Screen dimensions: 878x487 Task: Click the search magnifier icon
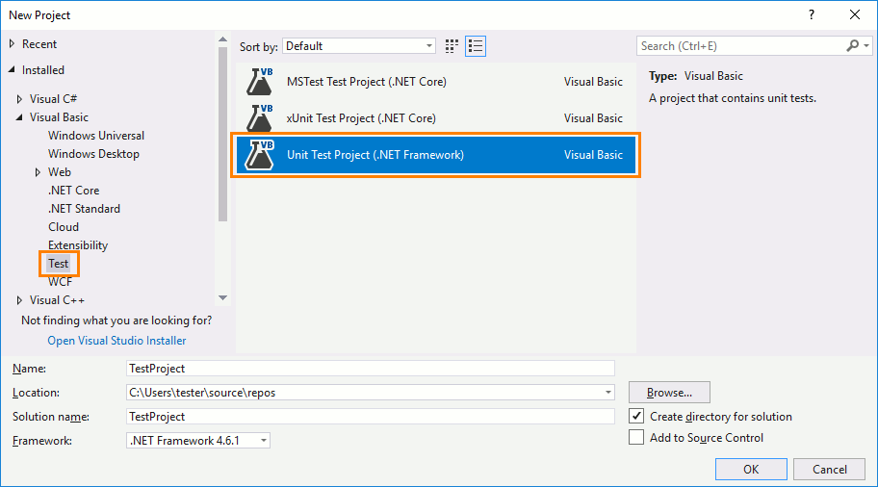pyautogui.click(x=852, y=46)
